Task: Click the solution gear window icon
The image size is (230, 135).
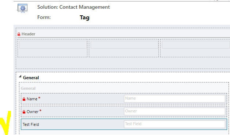Action: 22,8
